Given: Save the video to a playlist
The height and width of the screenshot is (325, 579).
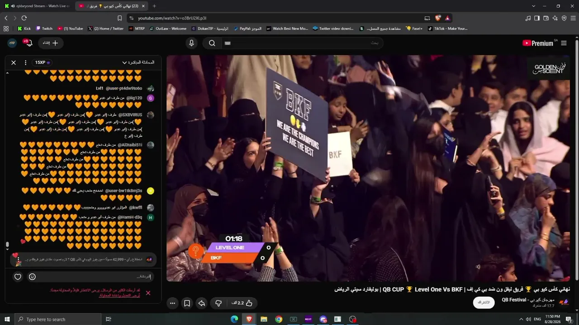Looking at the screenshot, I should click(187, 303).
